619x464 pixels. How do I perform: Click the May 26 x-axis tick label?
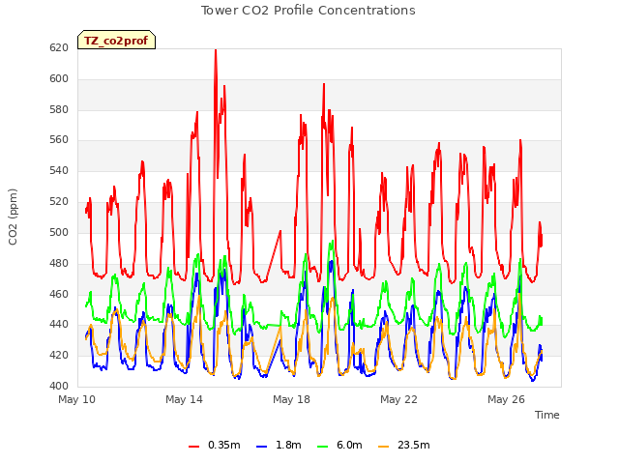pyautogui.click(x=507, y=399)
